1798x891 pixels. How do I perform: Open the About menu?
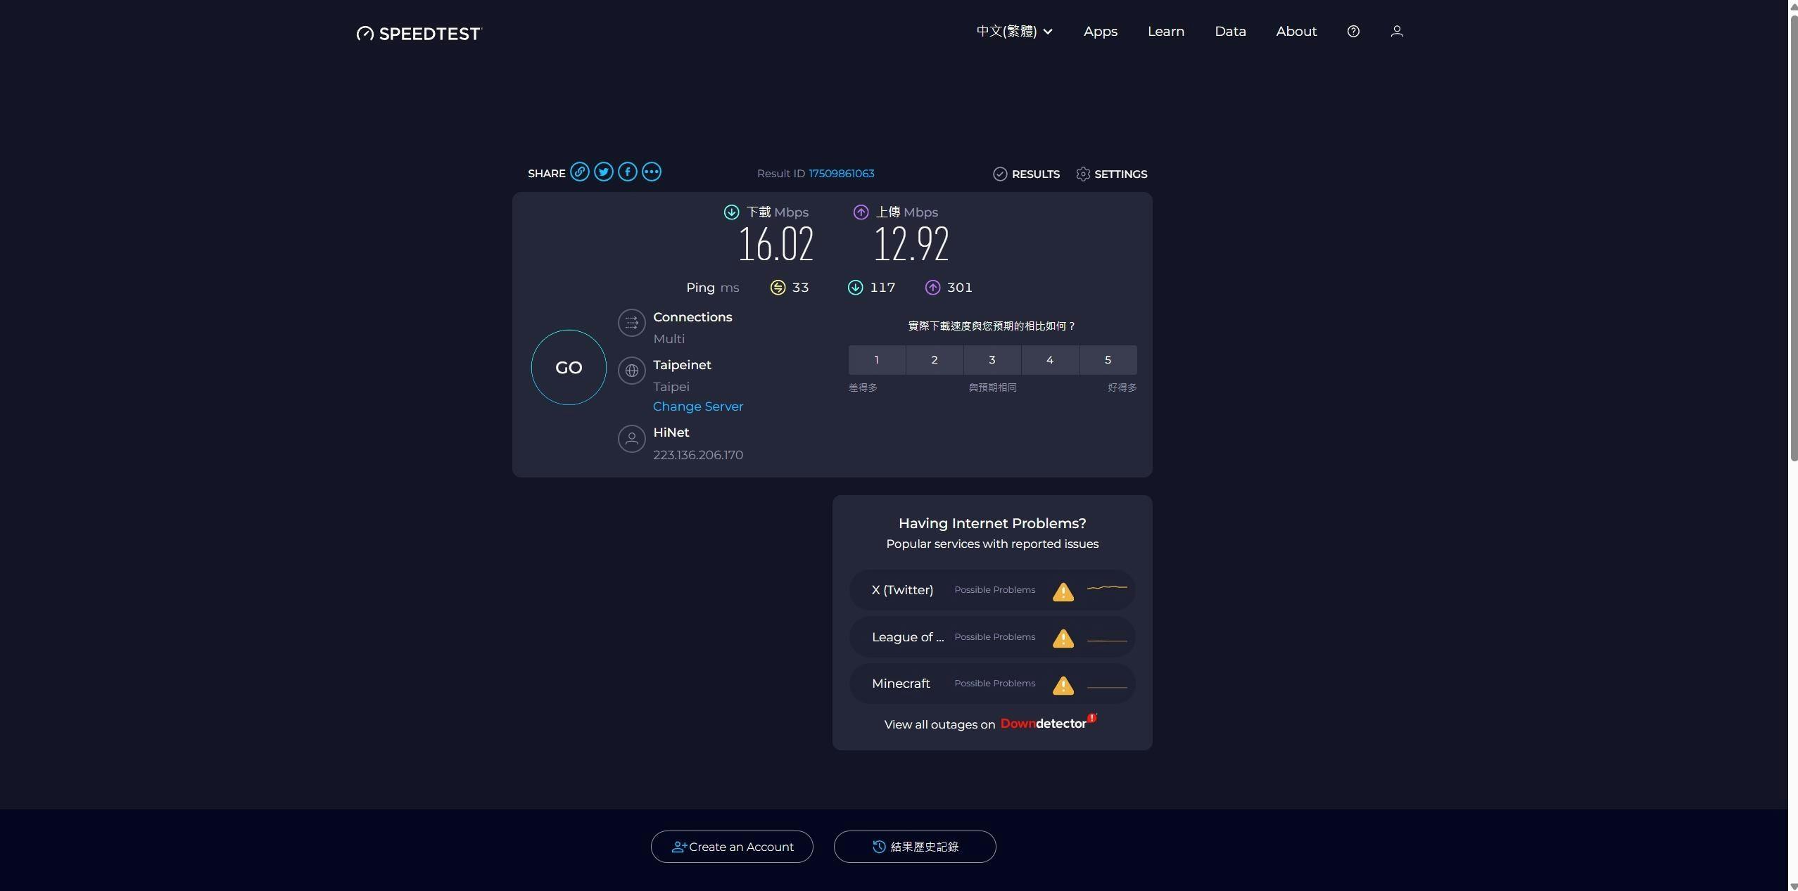1296,32
